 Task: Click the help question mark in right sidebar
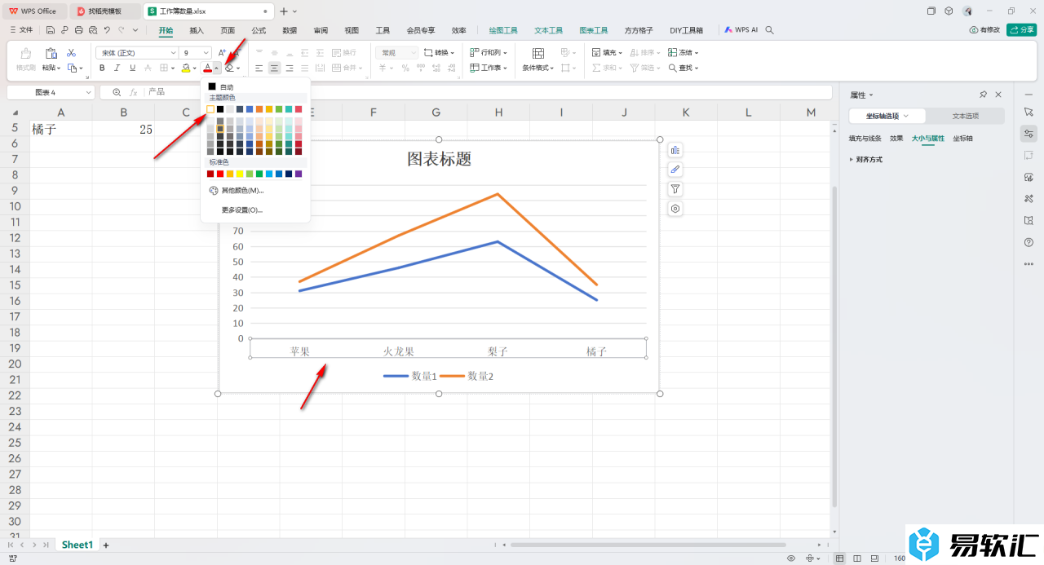pyautogui.click(x=1029, y=242)
